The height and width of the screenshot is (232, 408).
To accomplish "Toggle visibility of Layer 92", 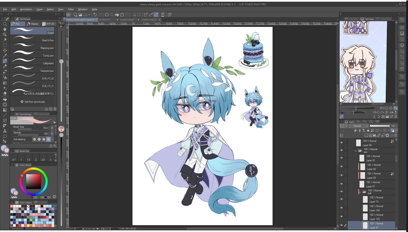I will pos(342,167).
